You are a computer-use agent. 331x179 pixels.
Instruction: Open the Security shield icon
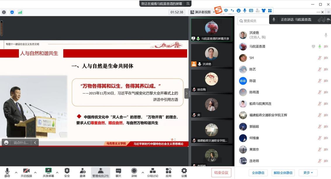point(67,172)
